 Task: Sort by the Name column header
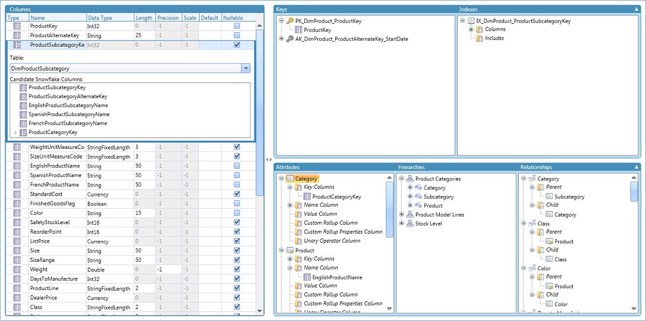click(58, 18)
